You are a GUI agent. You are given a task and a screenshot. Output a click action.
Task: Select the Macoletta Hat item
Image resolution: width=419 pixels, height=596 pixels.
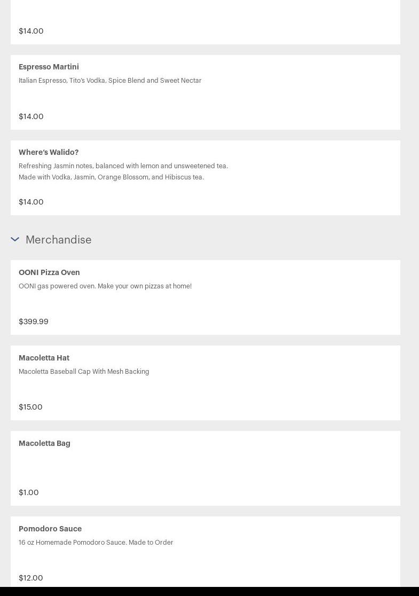(44, 358)
